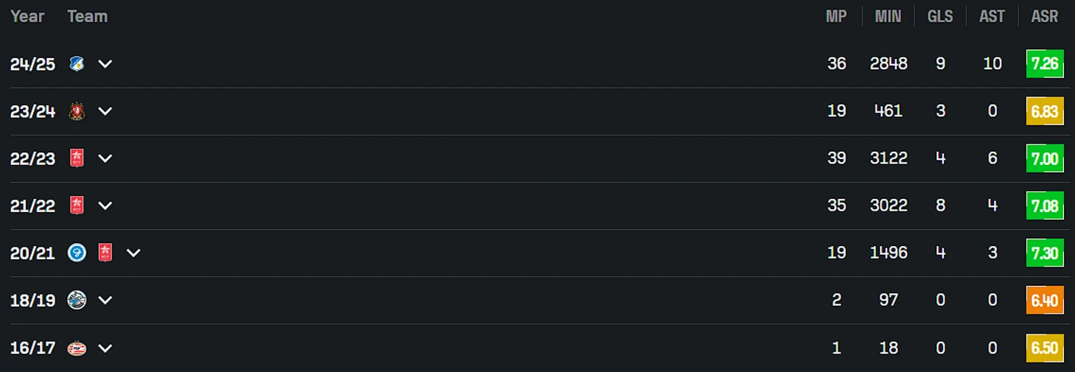
Task: Expand the 24/25 season row chevron
Action: pyautogui.click(x=105, y=64)
